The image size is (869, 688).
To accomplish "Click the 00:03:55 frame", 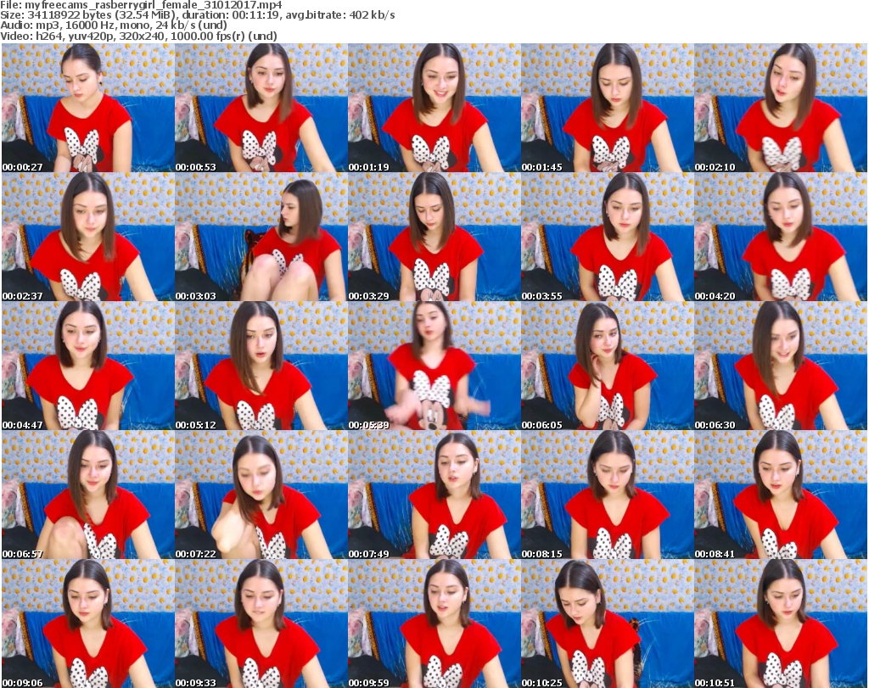I will (607, 237).
